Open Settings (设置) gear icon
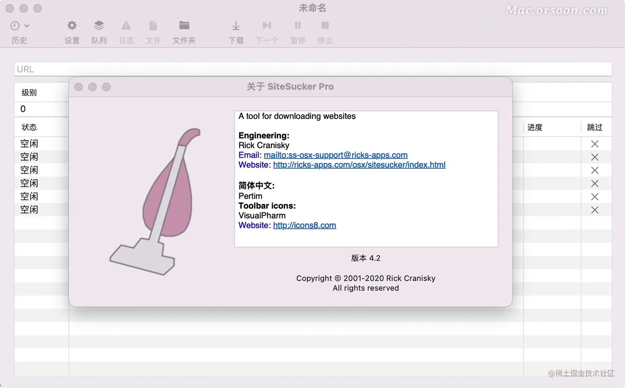 click(x=72, y=26)
